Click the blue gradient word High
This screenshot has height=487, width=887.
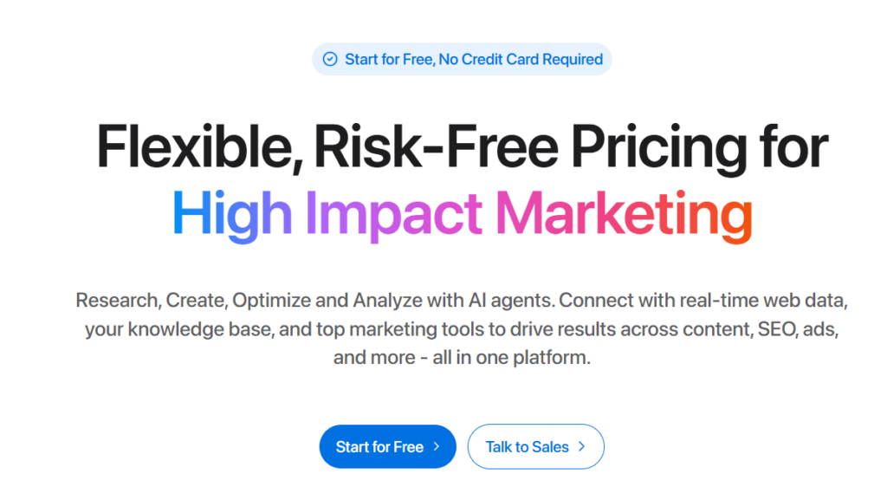232,212
